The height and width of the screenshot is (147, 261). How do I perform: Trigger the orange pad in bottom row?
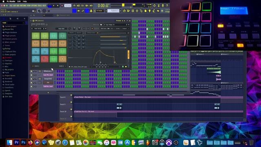(x=62, y=59)
